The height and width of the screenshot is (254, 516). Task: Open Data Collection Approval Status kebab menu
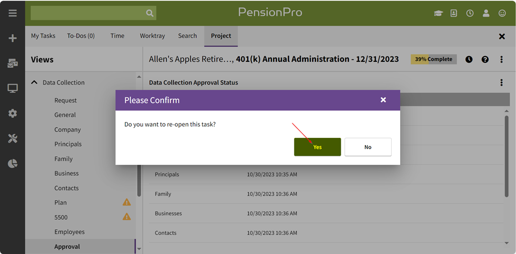[502, 82]
